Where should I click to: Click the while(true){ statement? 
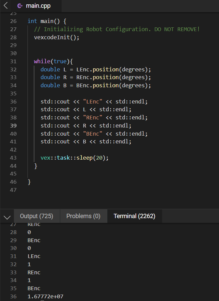53,62
